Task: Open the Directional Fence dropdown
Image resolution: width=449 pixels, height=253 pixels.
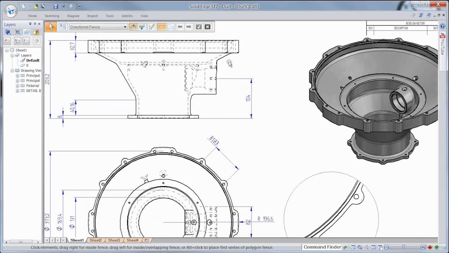Action: click(x=125, y=27)
